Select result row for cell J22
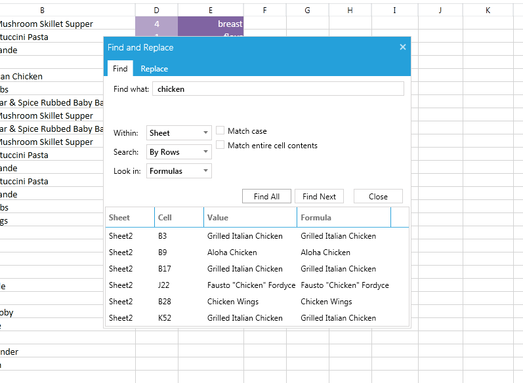523x383 pixels. point(257,285)
